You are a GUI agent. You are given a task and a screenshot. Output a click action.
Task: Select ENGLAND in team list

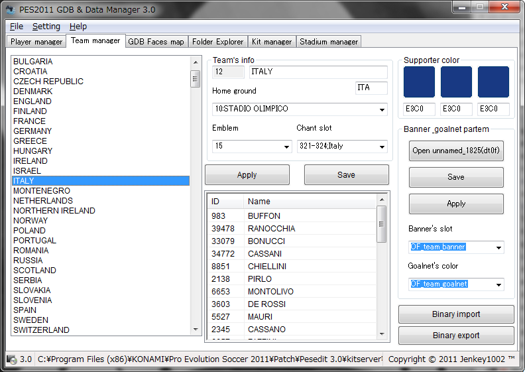pos(101,101)
